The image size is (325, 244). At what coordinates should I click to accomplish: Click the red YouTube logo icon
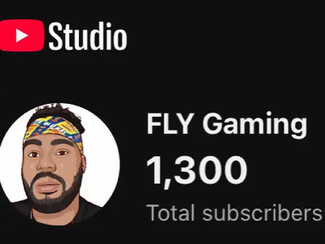tap(21, 35)
